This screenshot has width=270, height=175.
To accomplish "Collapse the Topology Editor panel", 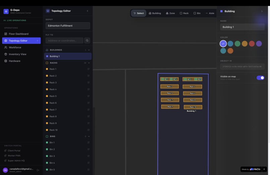I will tap(87, 11).
